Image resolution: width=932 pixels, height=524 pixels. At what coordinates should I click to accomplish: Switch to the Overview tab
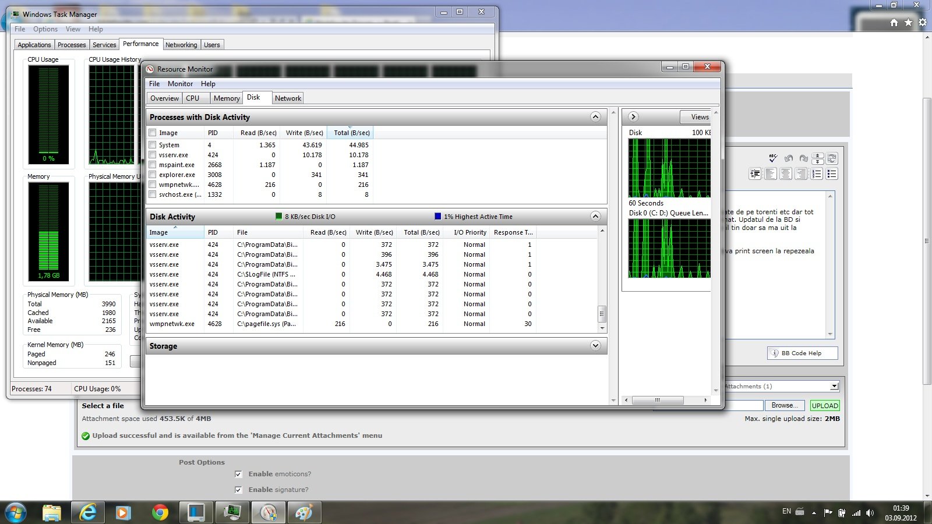[x=165, y=98]
